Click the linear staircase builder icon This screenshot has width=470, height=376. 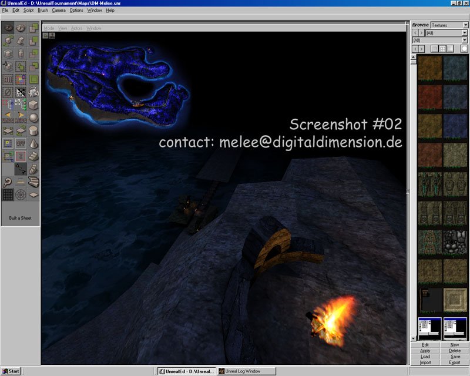point(33,156)
